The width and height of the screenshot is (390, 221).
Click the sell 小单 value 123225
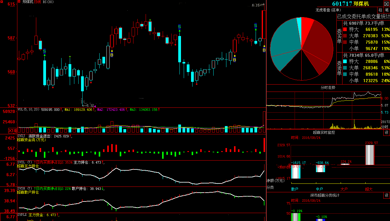click(x=370, y=81)
